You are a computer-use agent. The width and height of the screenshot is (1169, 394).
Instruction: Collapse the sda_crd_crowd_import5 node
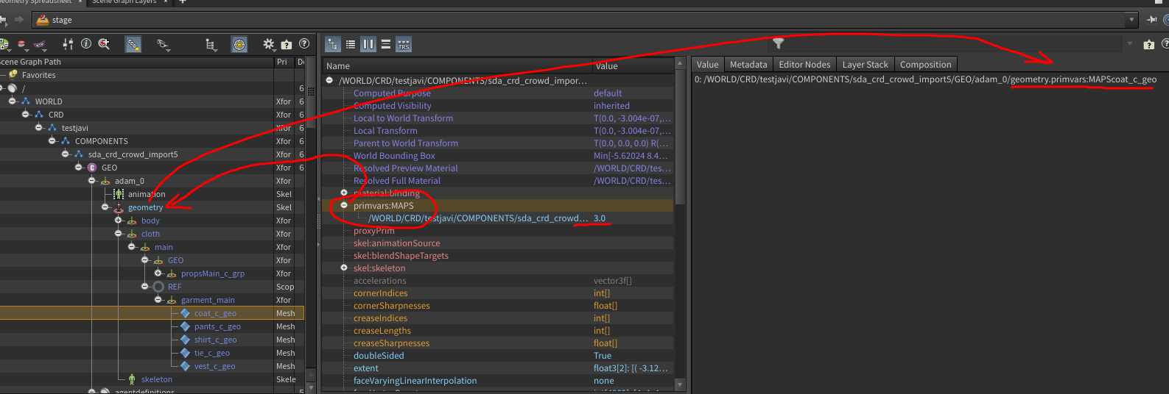point(65,154)
